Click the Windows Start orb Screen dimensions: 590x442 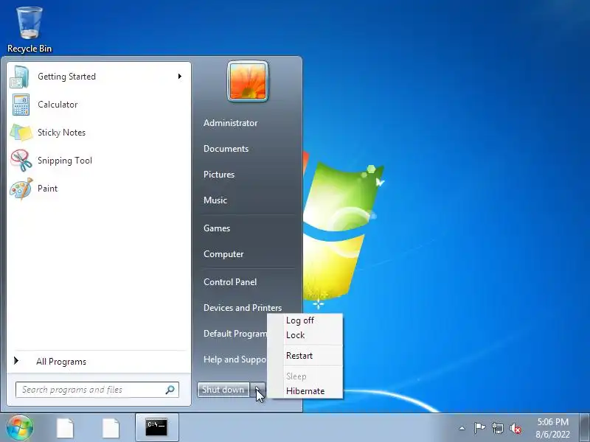pyautogui.click(x=20, y=427)
